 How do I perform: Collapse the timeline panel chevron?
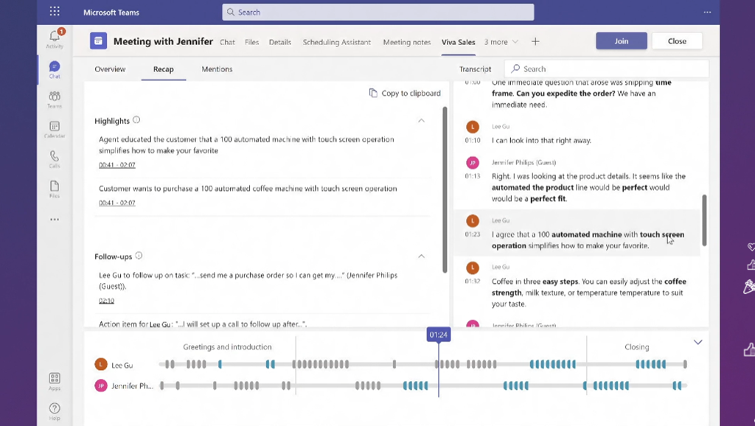tap(697, 342)
